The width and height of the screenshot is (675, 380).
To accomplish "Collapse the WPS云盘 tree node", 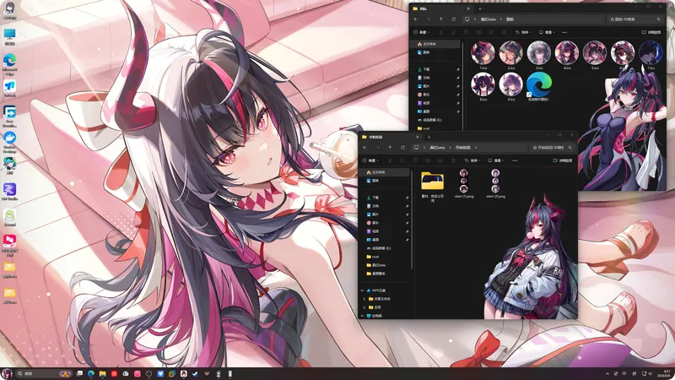I will point(362,290).
